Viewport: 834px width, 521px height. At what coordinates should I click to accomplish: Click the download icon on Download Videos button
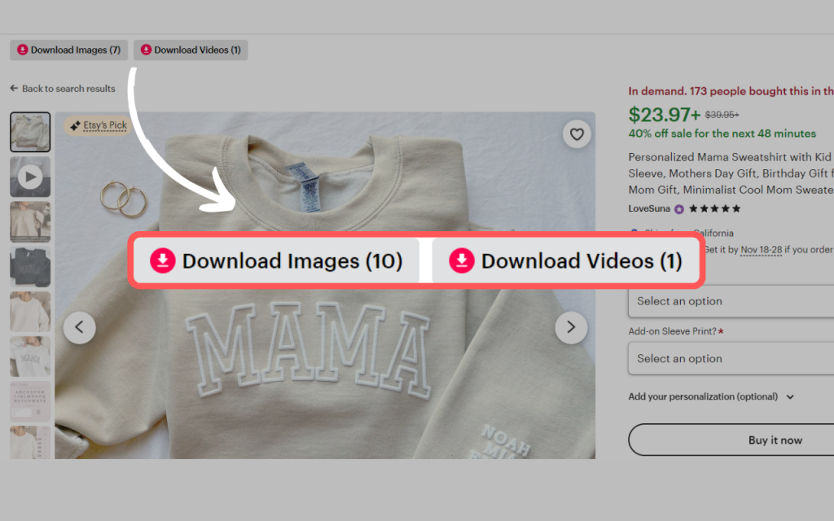click(x=462, y=260)
